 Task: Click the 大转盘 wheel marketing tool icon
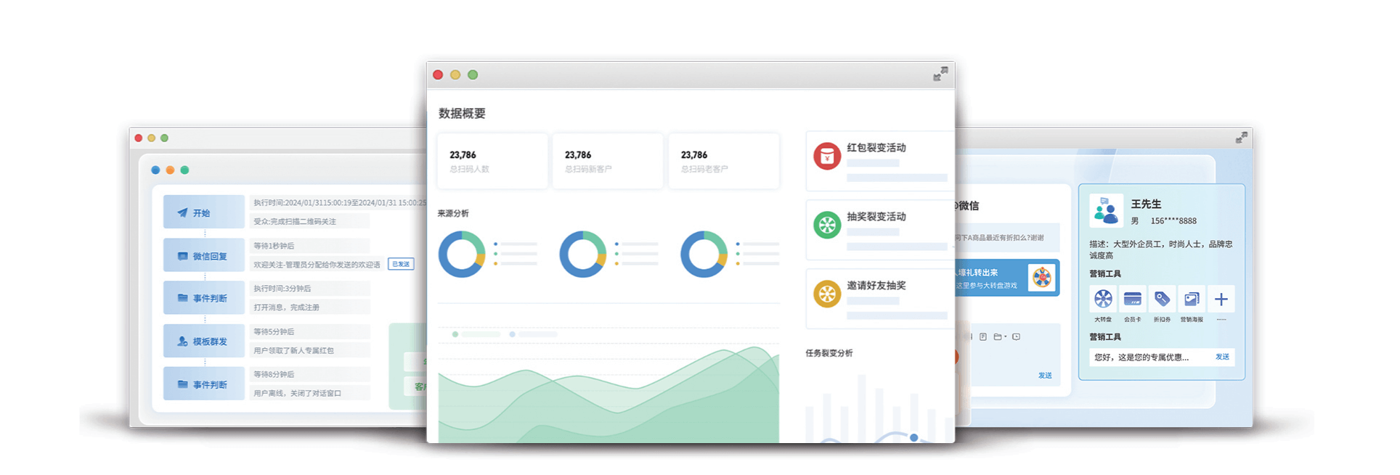(1103, 299)
